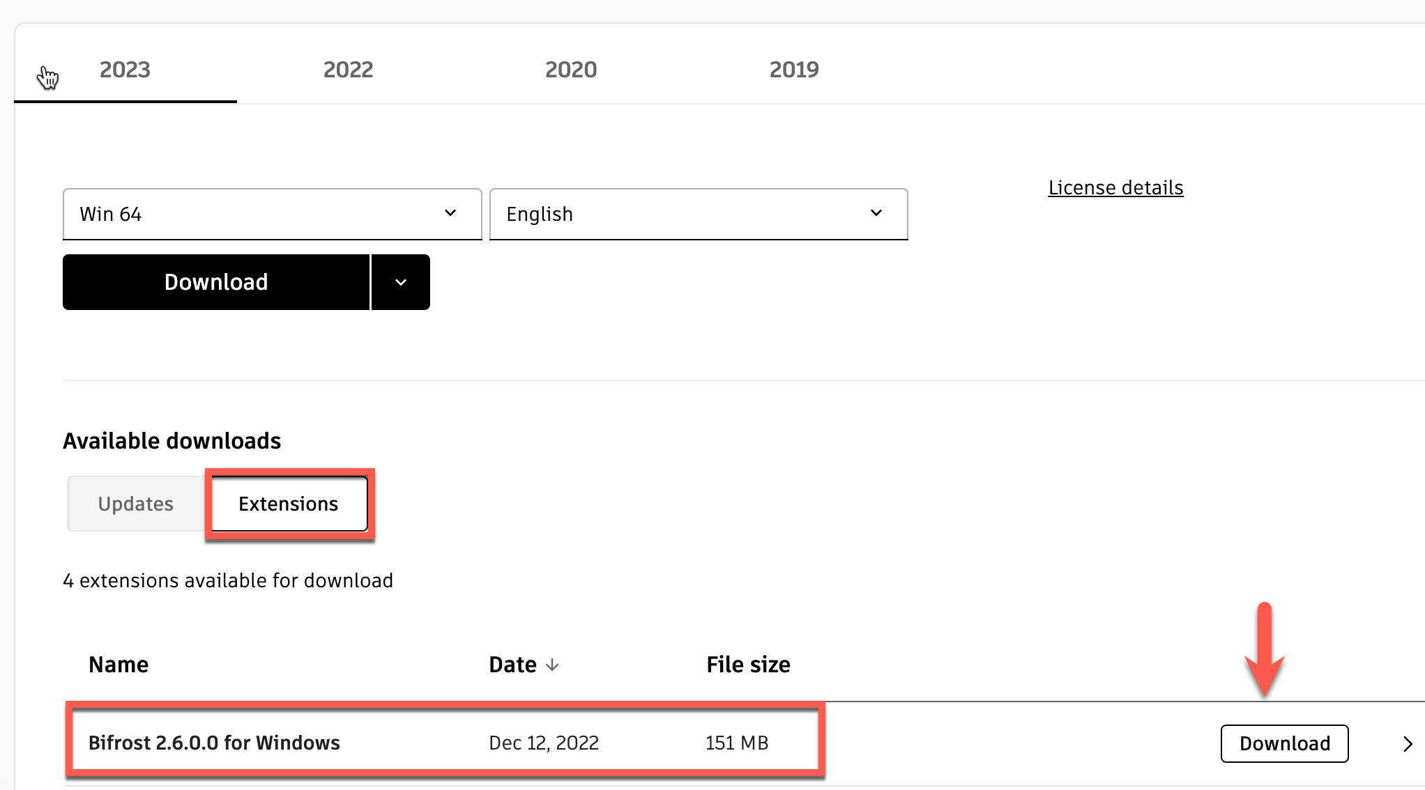The width and height of the screenshot is (1425, 790).
Task: Open the Win 64 platform dropdown
Action: (272, 214)
